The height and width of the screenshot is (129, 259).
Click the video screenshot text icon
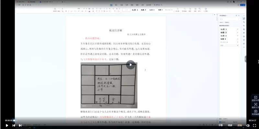click(x=255, y=111)
